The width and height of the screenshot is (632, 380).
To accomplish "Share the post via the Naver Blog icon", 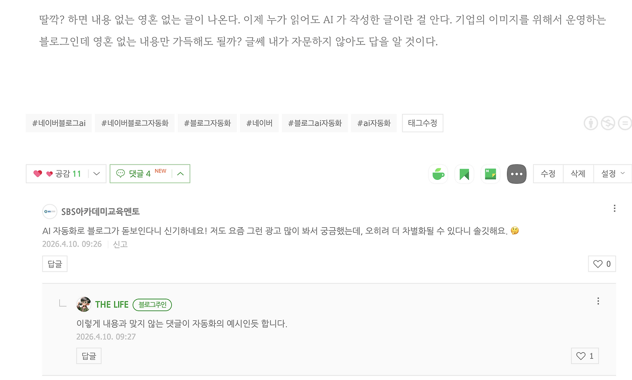I will 490,173.
